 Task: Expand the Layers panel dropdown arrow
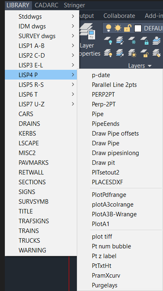150,66
